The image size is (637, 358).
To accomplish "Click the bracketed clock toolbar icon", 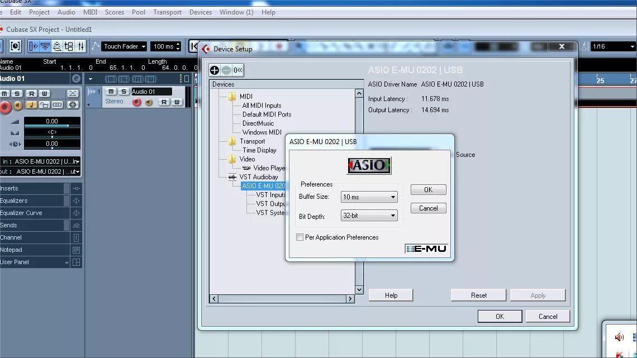I will [15, 46].
